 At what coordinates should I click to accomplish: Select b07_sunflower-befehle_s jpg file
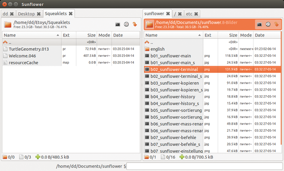pos(212,144)
